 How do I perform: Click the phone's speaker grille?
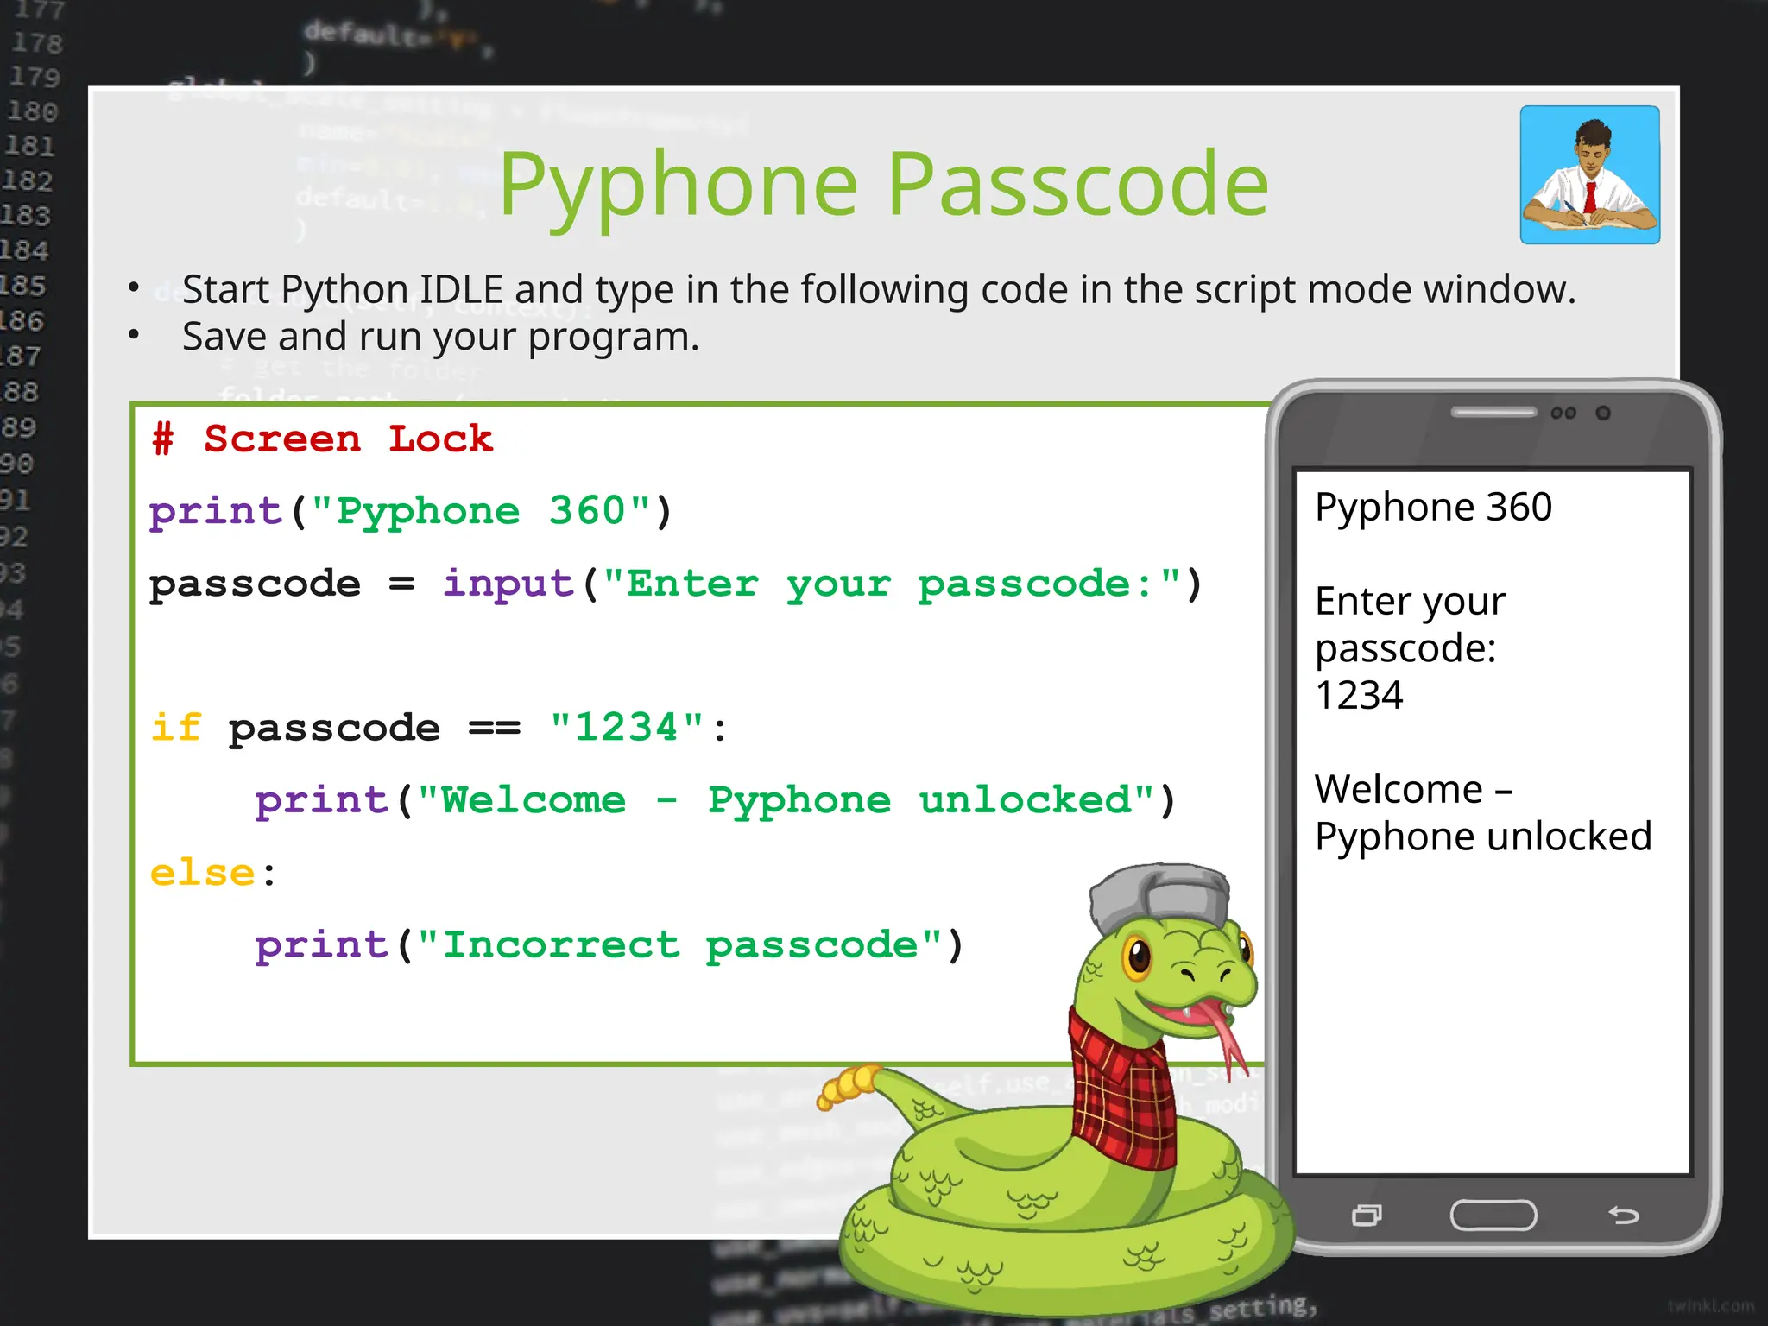click(1493, 412)
